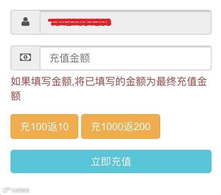Click inside the disabled account name field
The height and width of the screenshot is (195, 221).
pyautogui.click(x=126, y=22)
